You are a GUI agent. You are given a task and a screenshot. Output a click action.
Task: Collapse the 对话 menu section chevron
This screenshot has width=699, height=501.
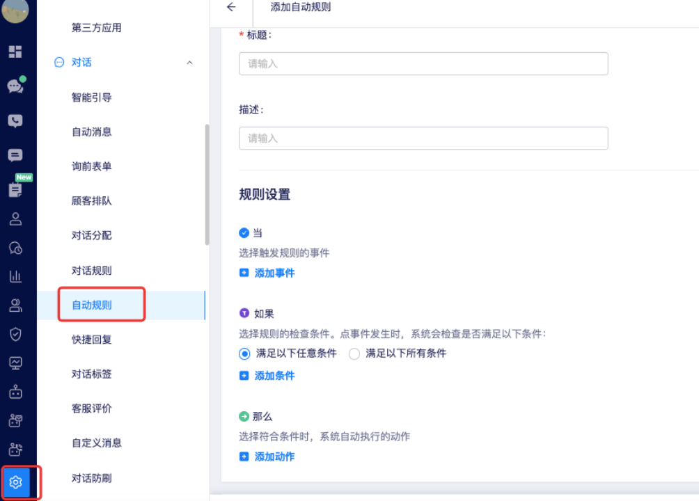pos(189,63)
